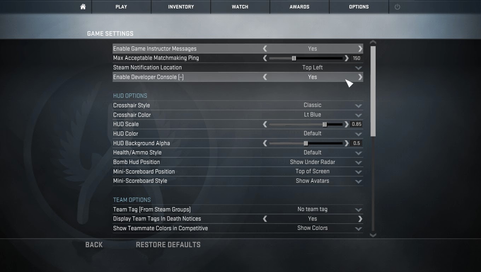Open the Inventory tab

181,7
